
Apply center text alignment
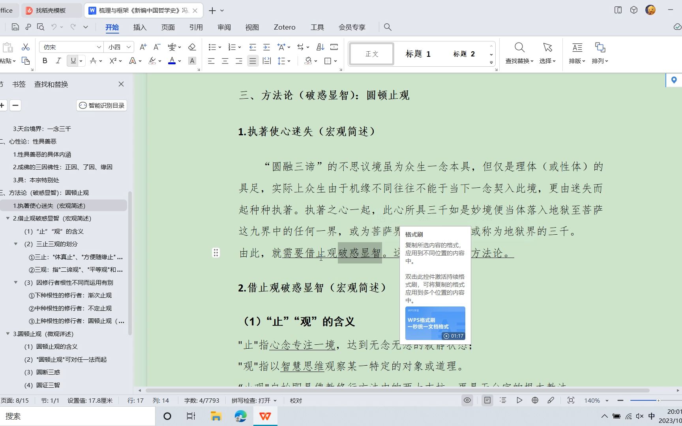pos(225,61)
